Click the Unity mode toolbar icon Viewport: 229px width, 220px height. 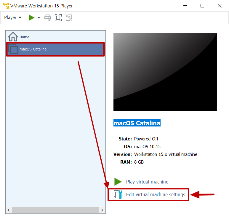click(69, 18)
